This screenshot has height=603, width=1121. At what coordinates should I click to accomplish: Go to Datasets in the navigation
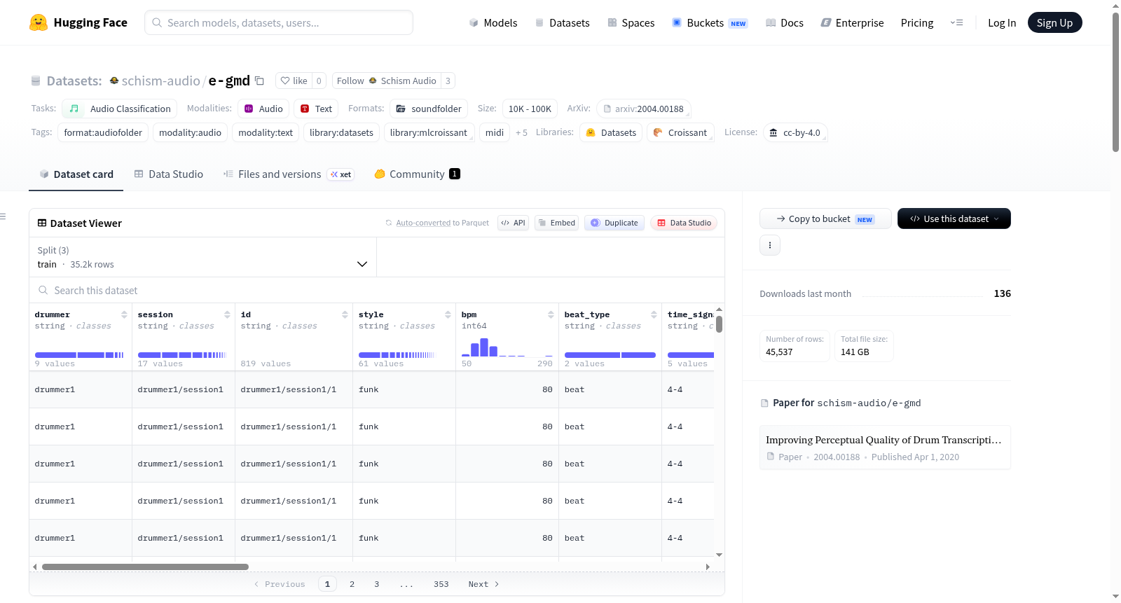point(562,23)
